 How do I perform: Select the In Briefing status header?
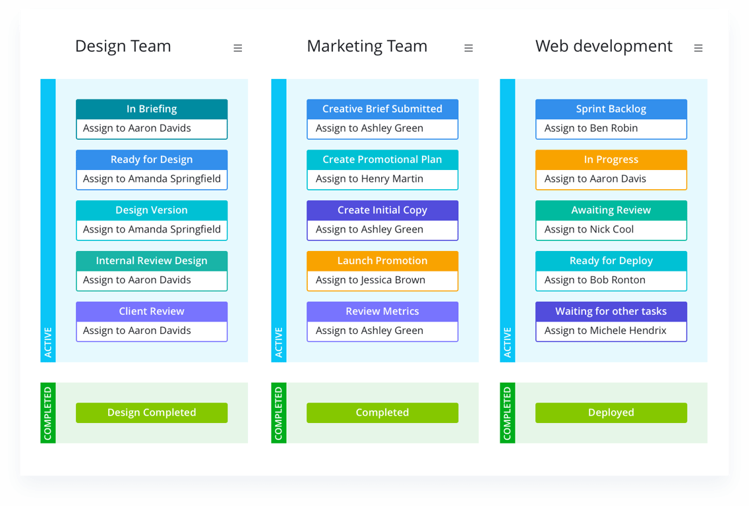[x=152, y=109]
